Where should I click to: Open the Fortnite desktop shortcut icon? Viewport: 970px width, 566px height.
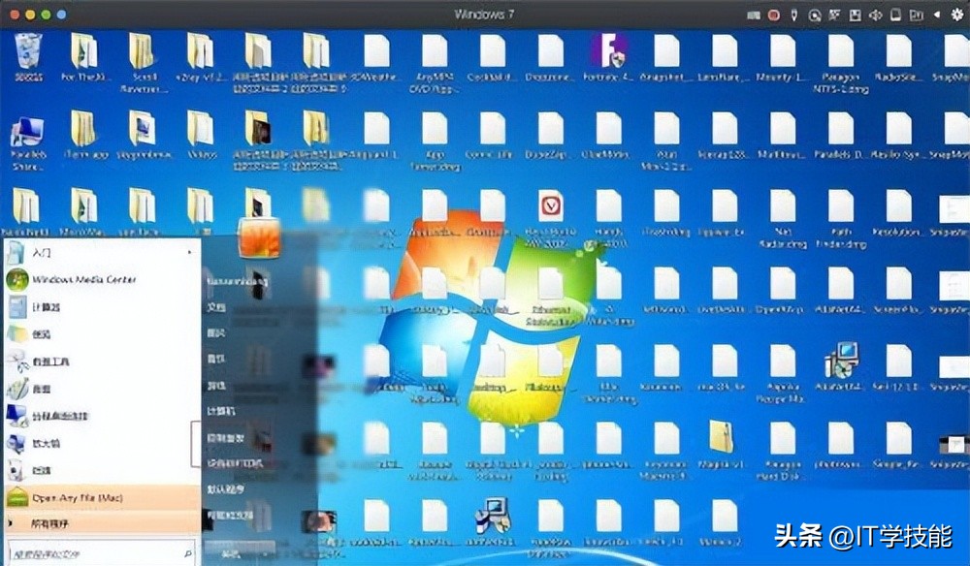click(610, 51)
